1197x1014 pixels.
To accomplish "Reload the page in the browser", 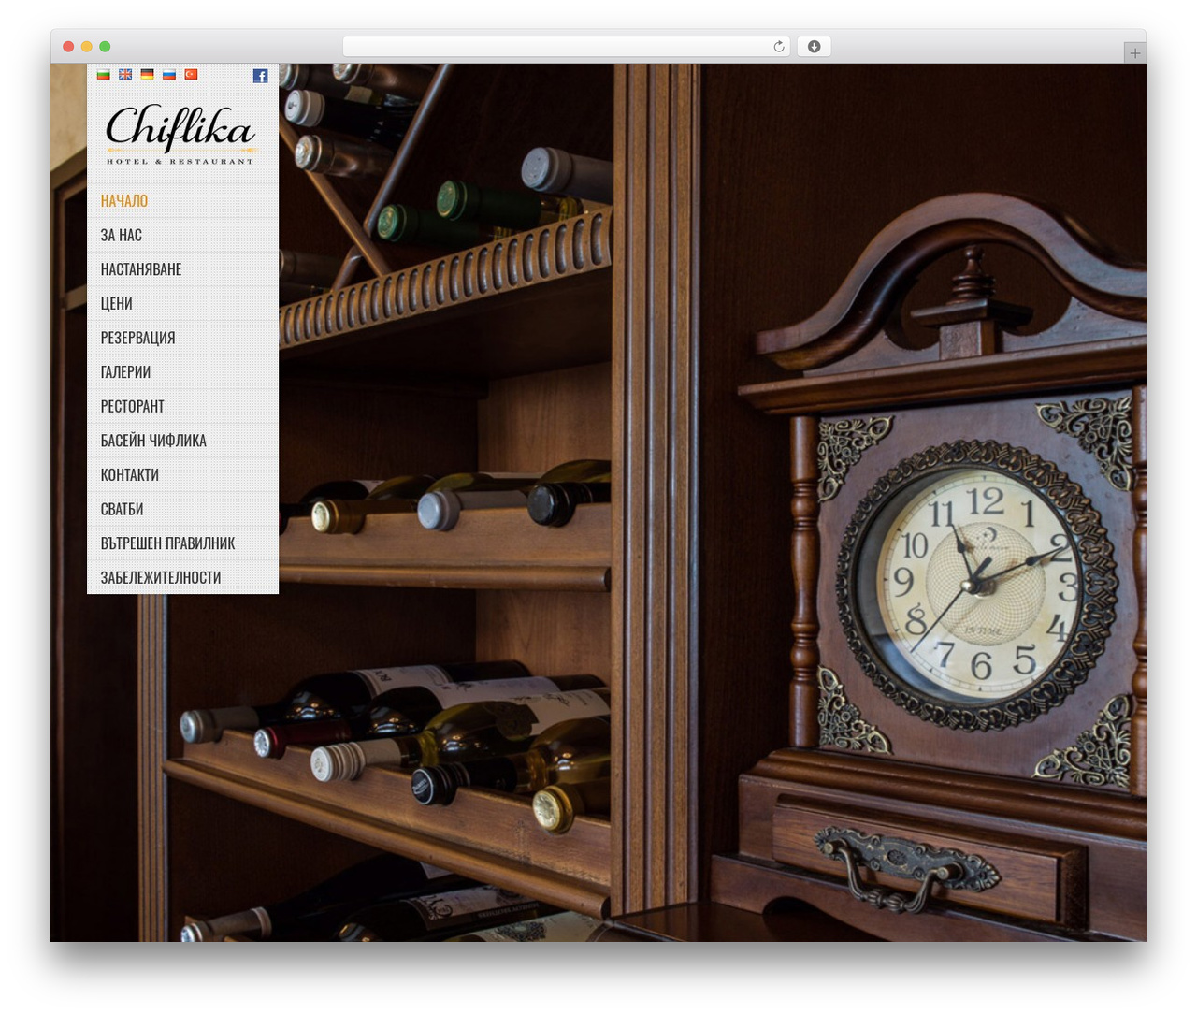I will point(778,46).
